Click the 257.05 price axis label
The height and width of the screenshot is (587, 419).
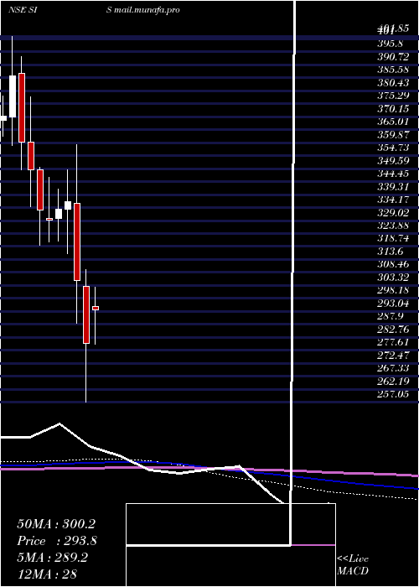click(394, 394)
